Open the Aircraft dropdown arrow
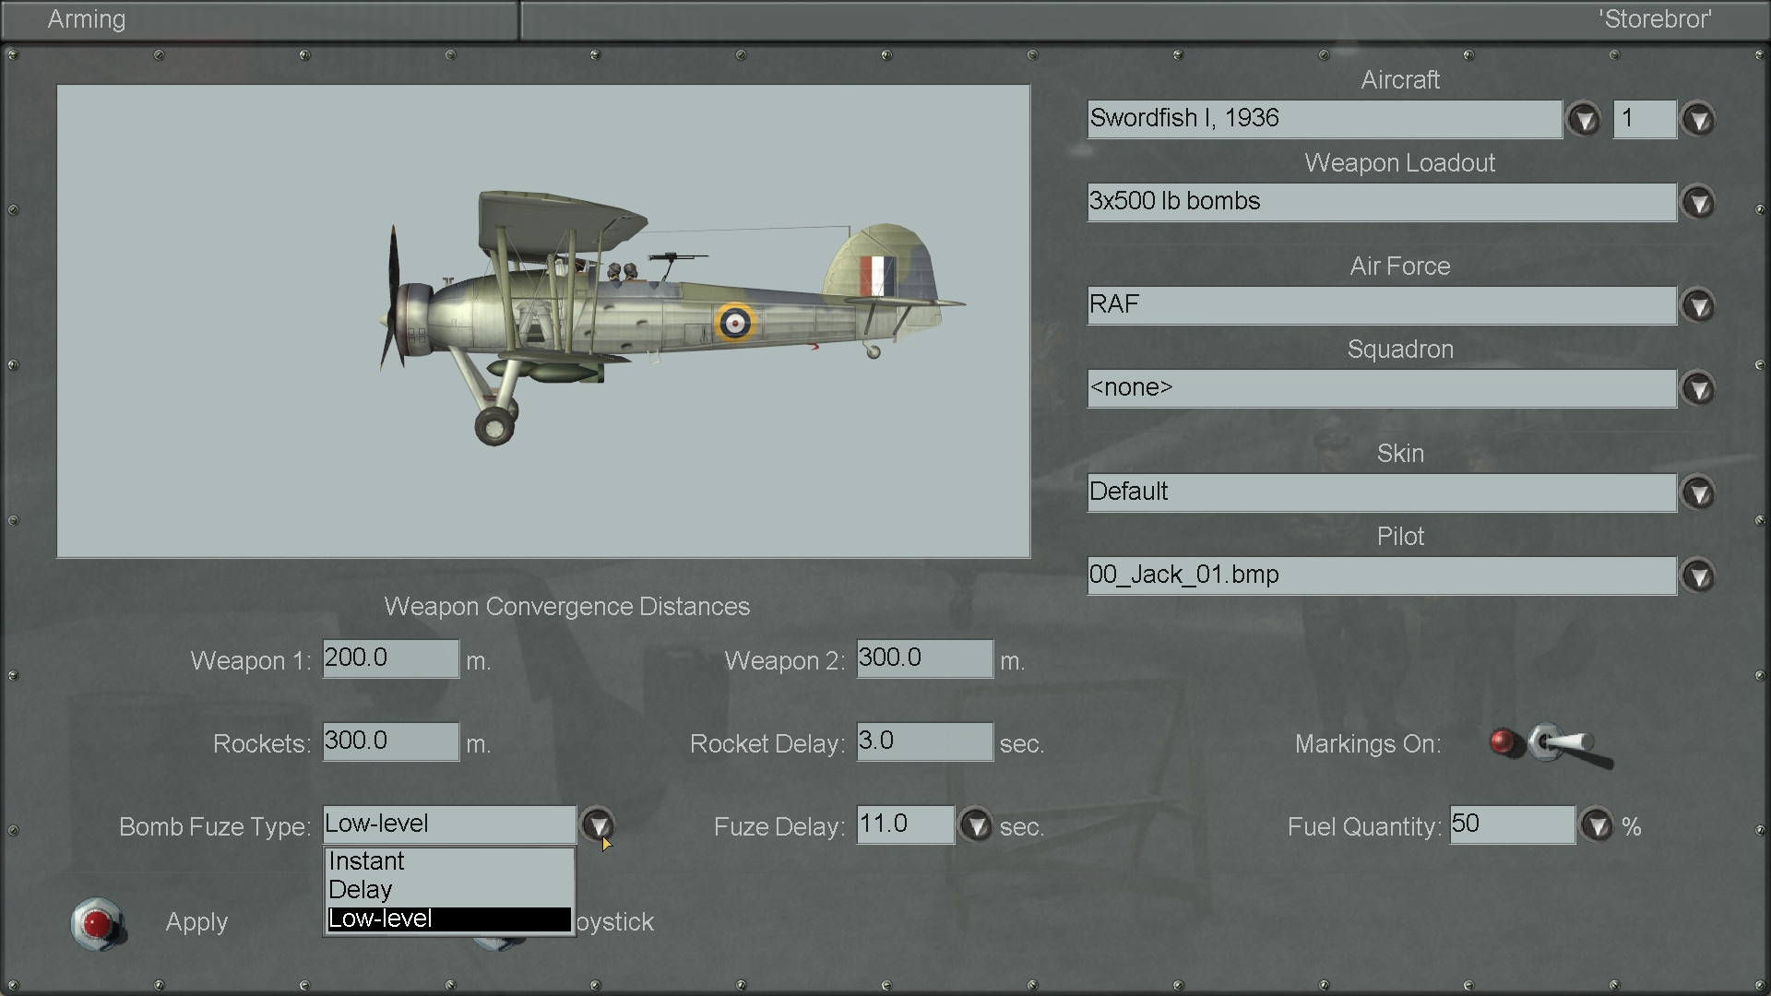 1584,119
